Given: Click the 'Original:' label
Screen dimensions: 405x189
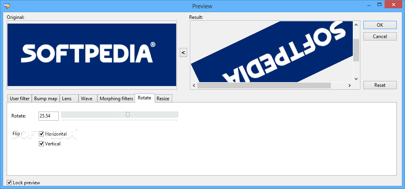Looking at the screenshot, I should pyautogui.click(x=15, y=17).
